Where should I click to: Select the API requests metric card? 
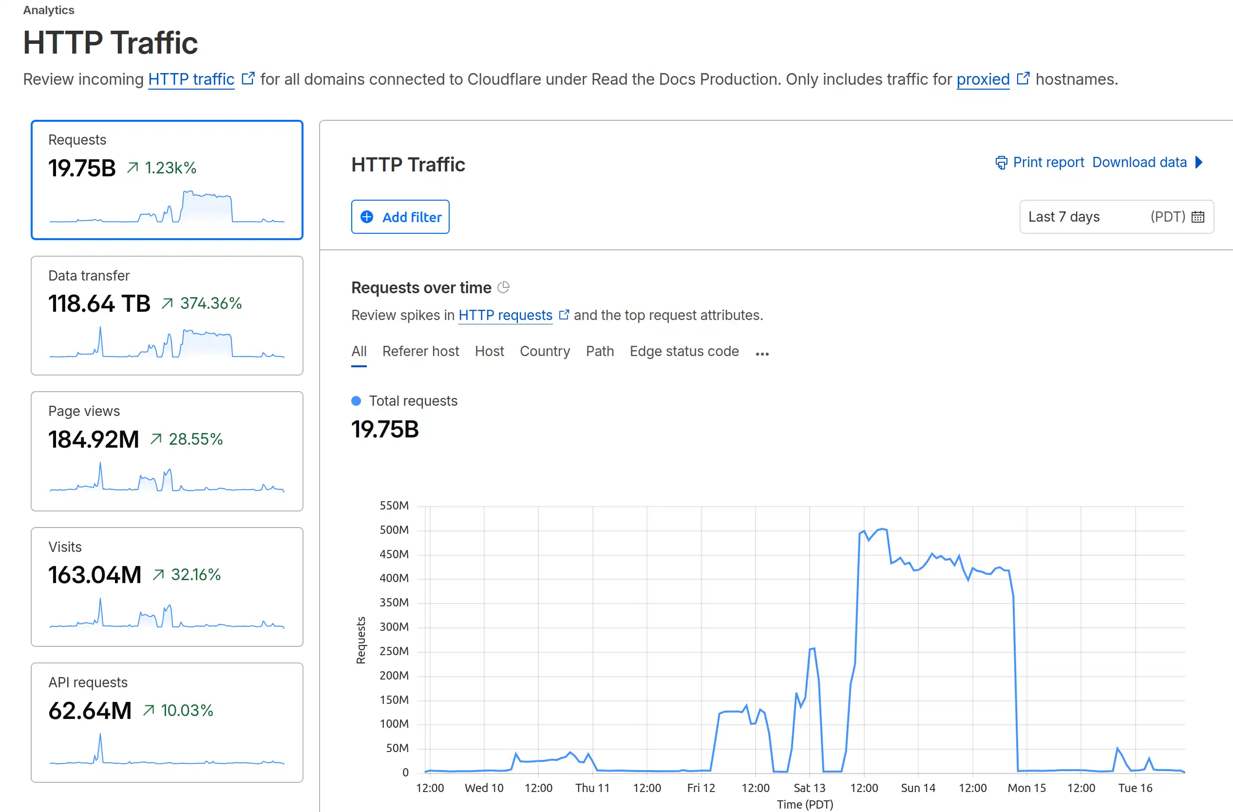coord(167,722)
